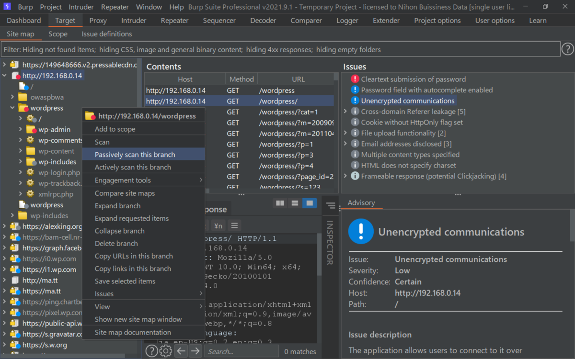The width and height of the screenshot is (575, 359).
Task: Sort contents by Method column header
Action: coord(241,79)
